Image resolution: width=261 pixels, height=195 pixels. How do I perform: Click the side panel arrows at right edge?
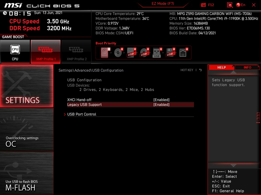point(258,122)
